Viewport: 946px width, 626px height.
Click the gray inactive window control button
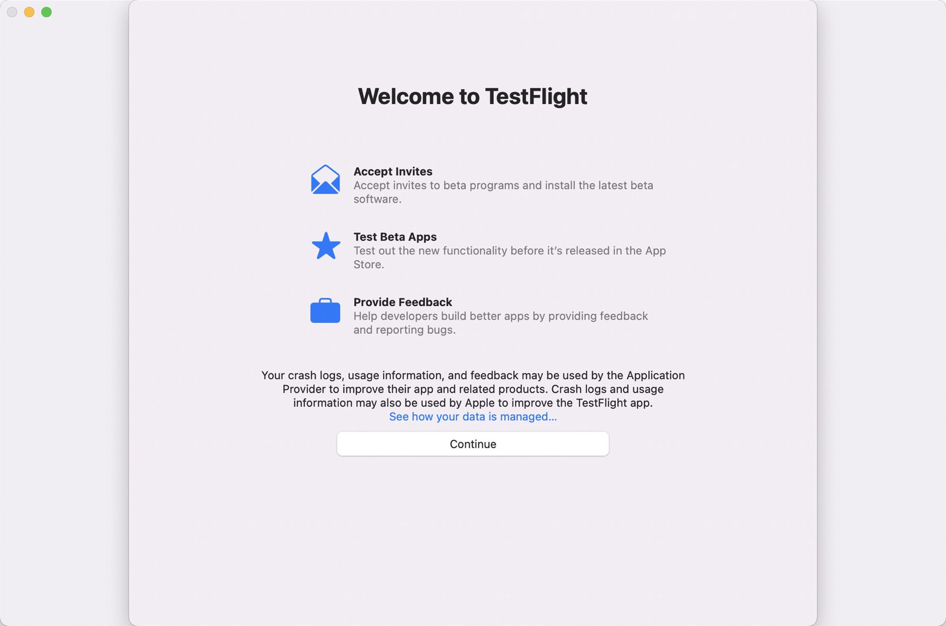[x=11, y=12]
